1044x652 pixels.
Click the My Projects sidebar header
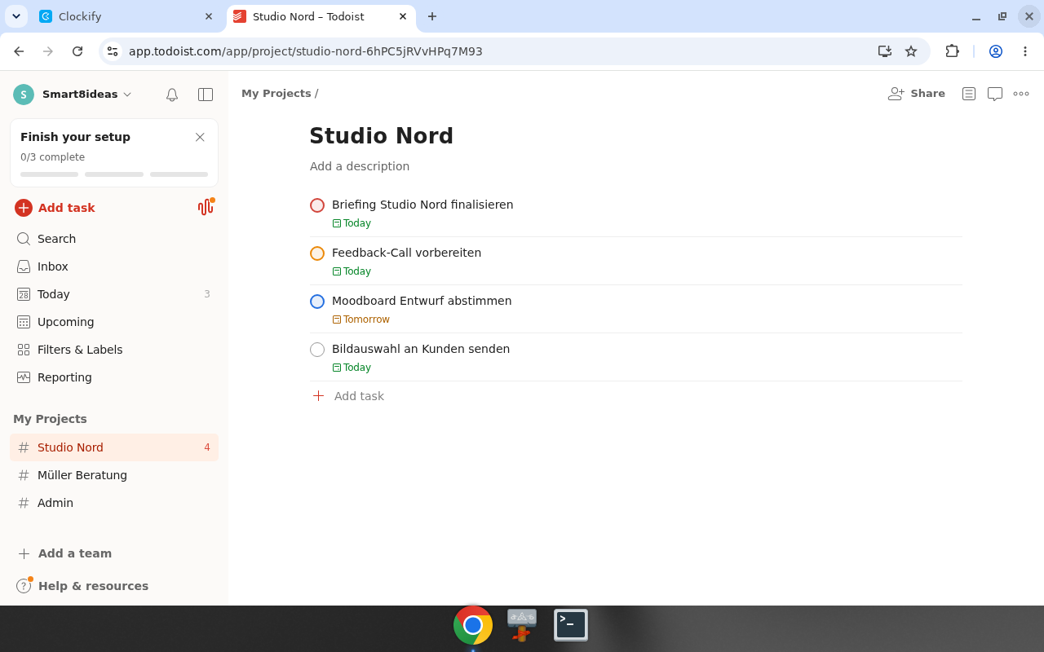pos(50,419)
